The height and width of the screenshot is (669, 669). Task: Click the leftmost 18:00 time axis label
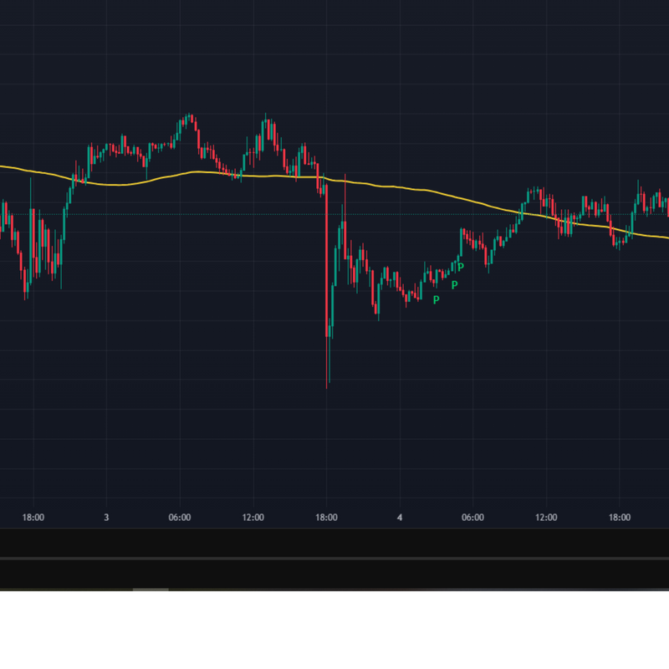coord(33,518)
